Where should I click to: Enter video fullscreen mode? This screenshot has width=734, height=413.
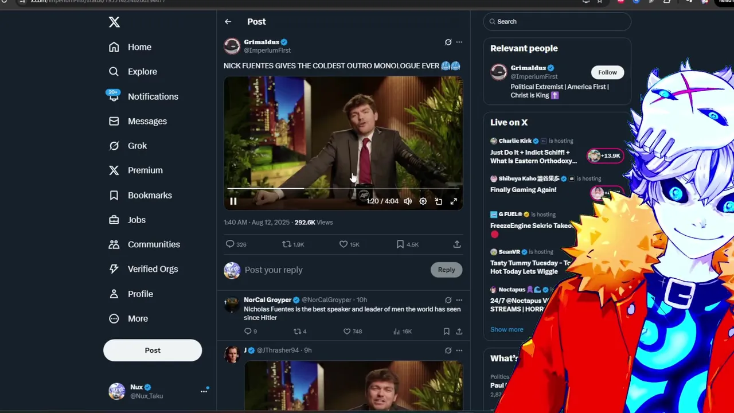[x=454, y=201]
